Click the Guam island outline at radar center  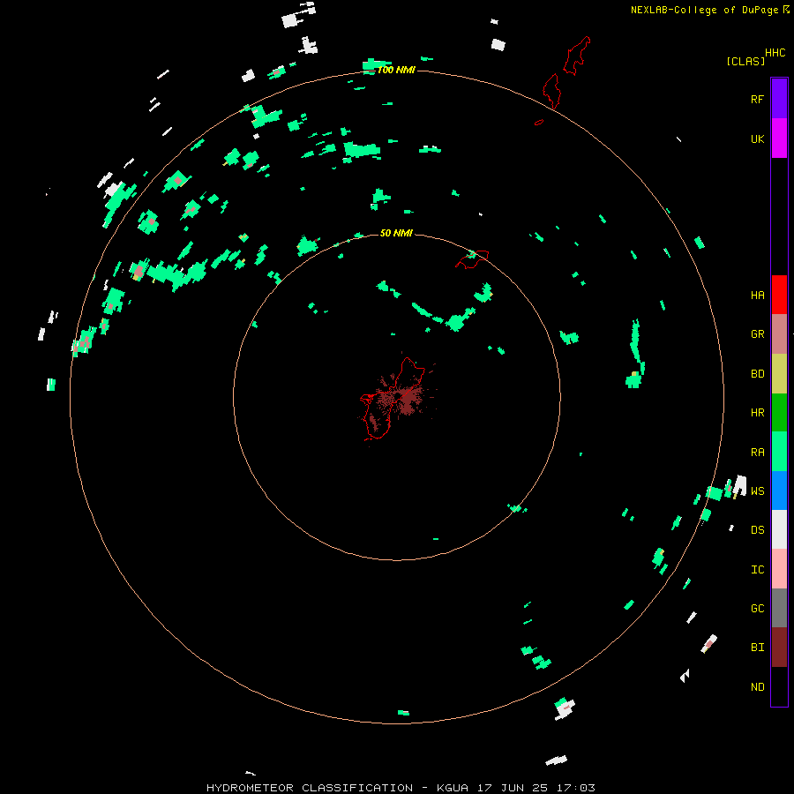click(x=393, y=398)
